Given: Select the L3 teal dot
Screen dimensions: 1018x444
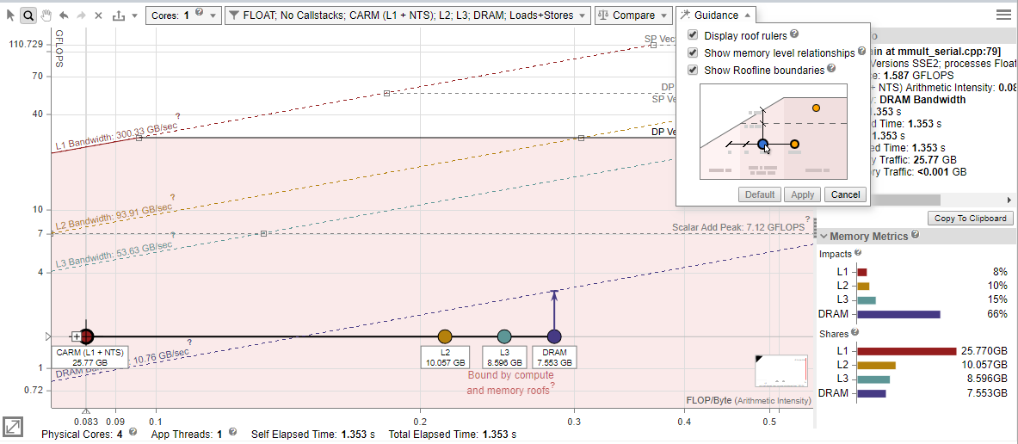Looking at the screenshot, I should (504, 336).
